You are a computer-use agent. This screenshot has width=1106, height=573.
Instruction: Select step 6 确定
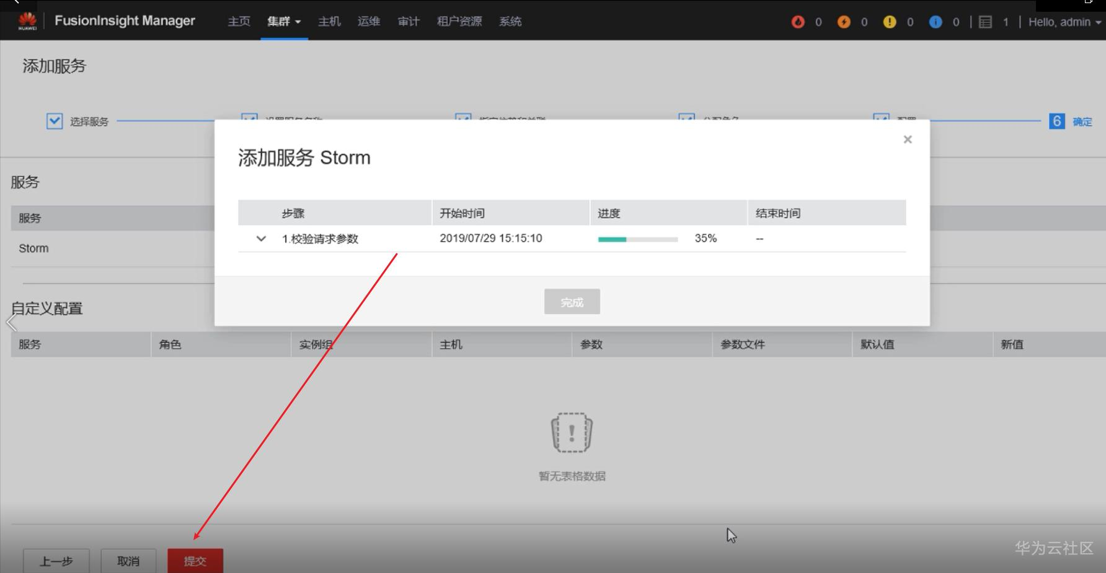[x=1071, y=121]
